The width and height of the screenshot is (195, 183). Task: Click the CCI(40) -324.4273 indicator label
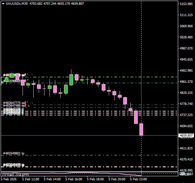(15, 175)
